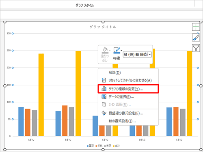Open the Chart Styles paintbrush button
Image resolution: width=203 pixels, height=152 pixels.
click(196, 37)
